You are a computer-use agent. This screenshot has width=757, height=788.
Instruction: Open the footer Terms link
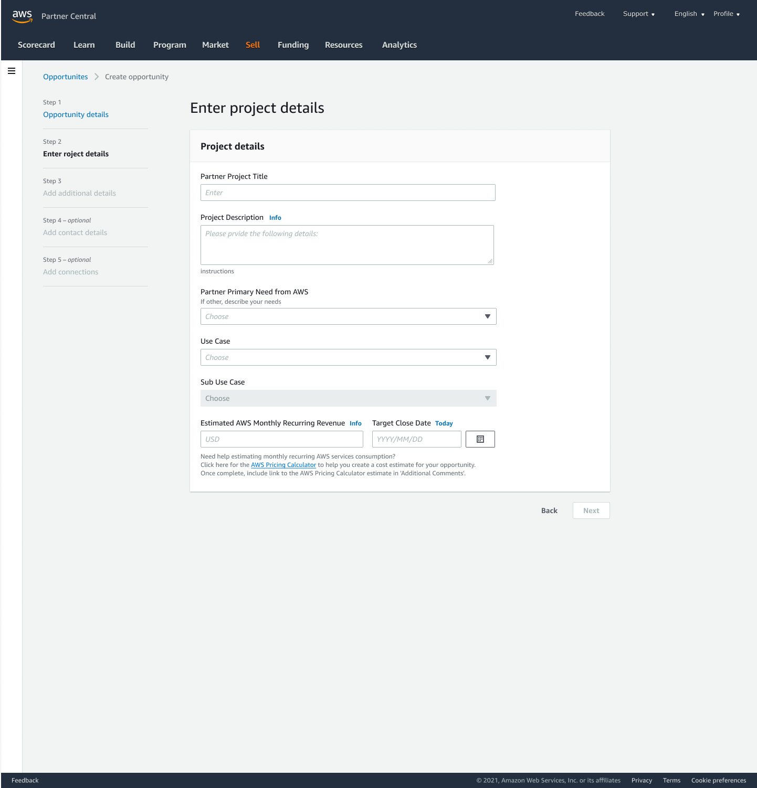tap(671, 780)
